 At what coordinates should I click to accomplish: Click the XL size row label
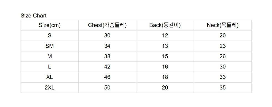[49, 77]
